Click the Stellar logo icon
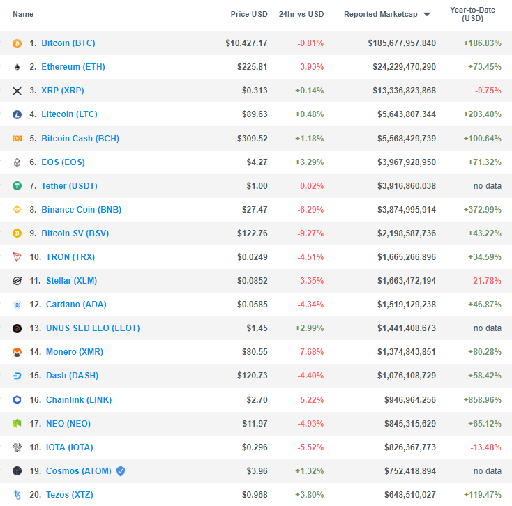This screenshot has height=506, width=512. tap(17, 281)
